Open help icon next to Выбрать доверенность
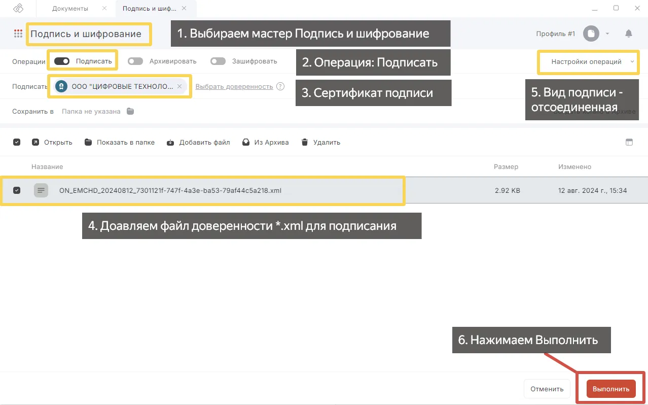 280,86
